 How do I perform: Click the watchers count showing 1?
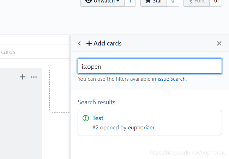click(130, 2)
